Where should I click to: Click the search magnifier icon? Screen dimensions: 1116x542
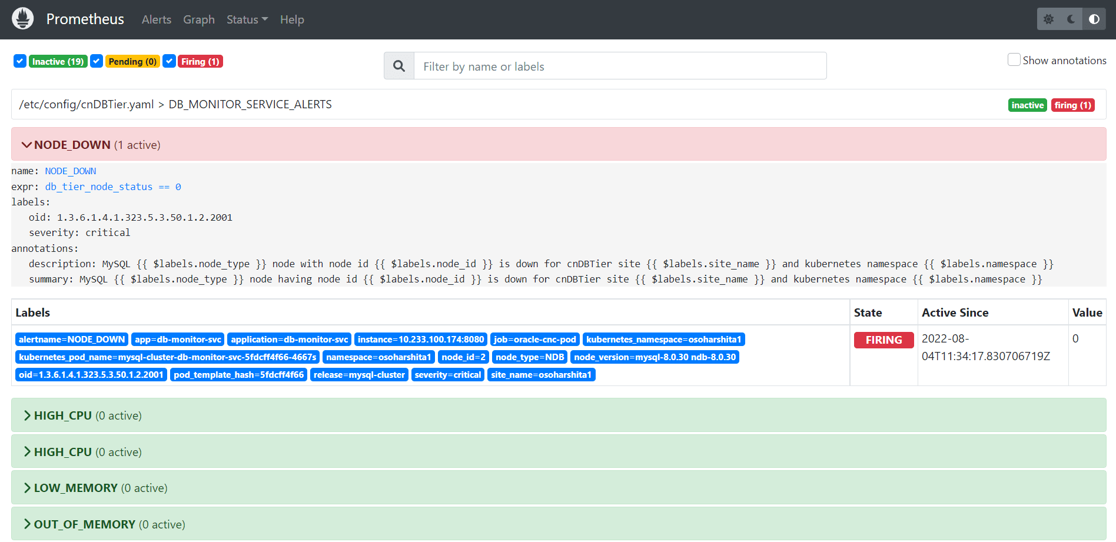(x=399, y=65)
